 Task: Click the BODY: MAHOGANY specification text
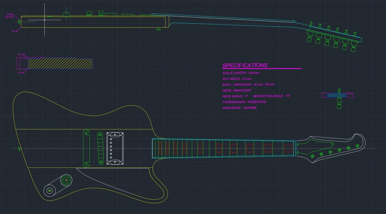pyautogui.click(x=248, y=85)
